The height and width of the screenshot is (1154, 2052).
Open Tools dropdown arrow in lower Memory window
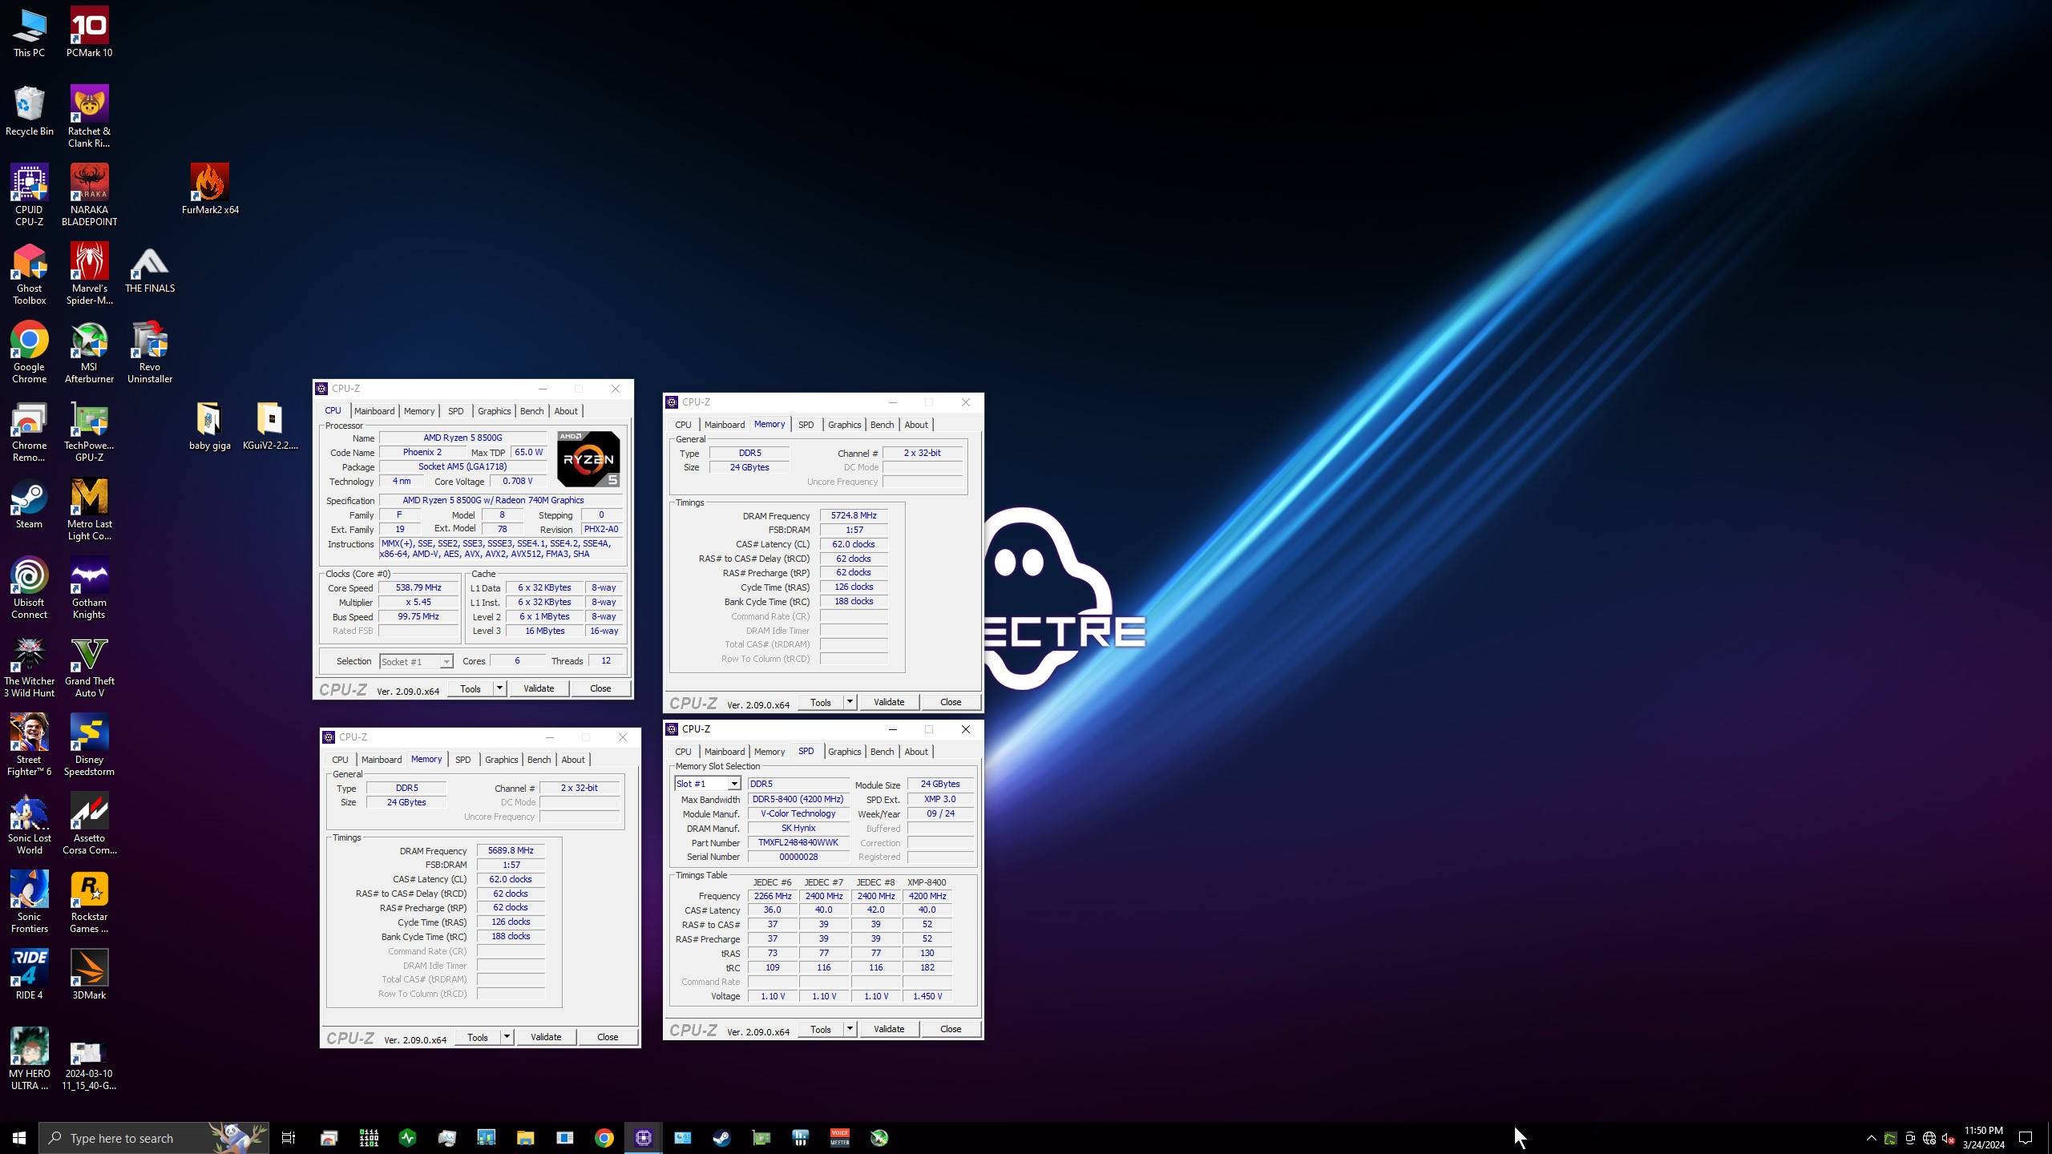coord(507,1037)
